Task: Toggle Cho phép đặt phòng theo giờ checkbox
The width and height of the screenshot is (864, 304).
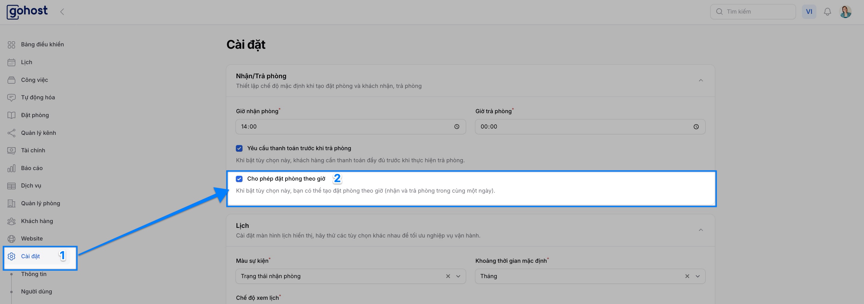Action: point(239,179)
